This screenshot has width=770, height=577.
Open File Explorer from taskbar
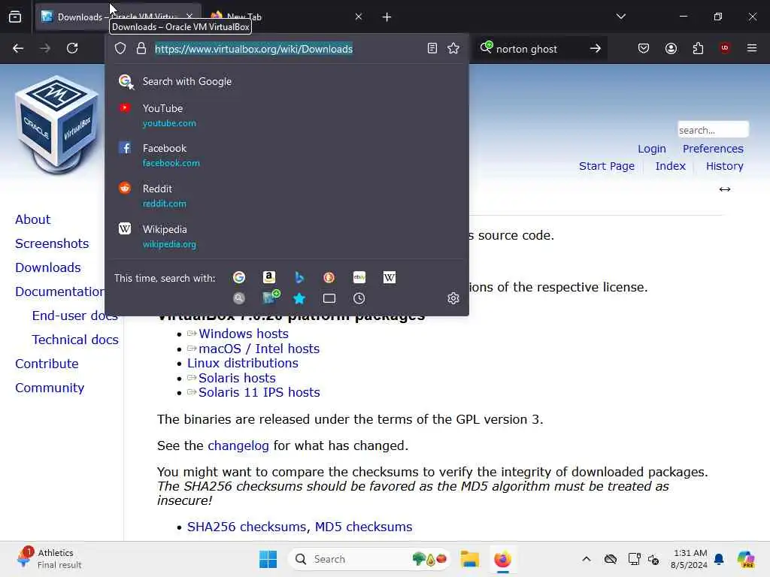[x=469, y=559]
